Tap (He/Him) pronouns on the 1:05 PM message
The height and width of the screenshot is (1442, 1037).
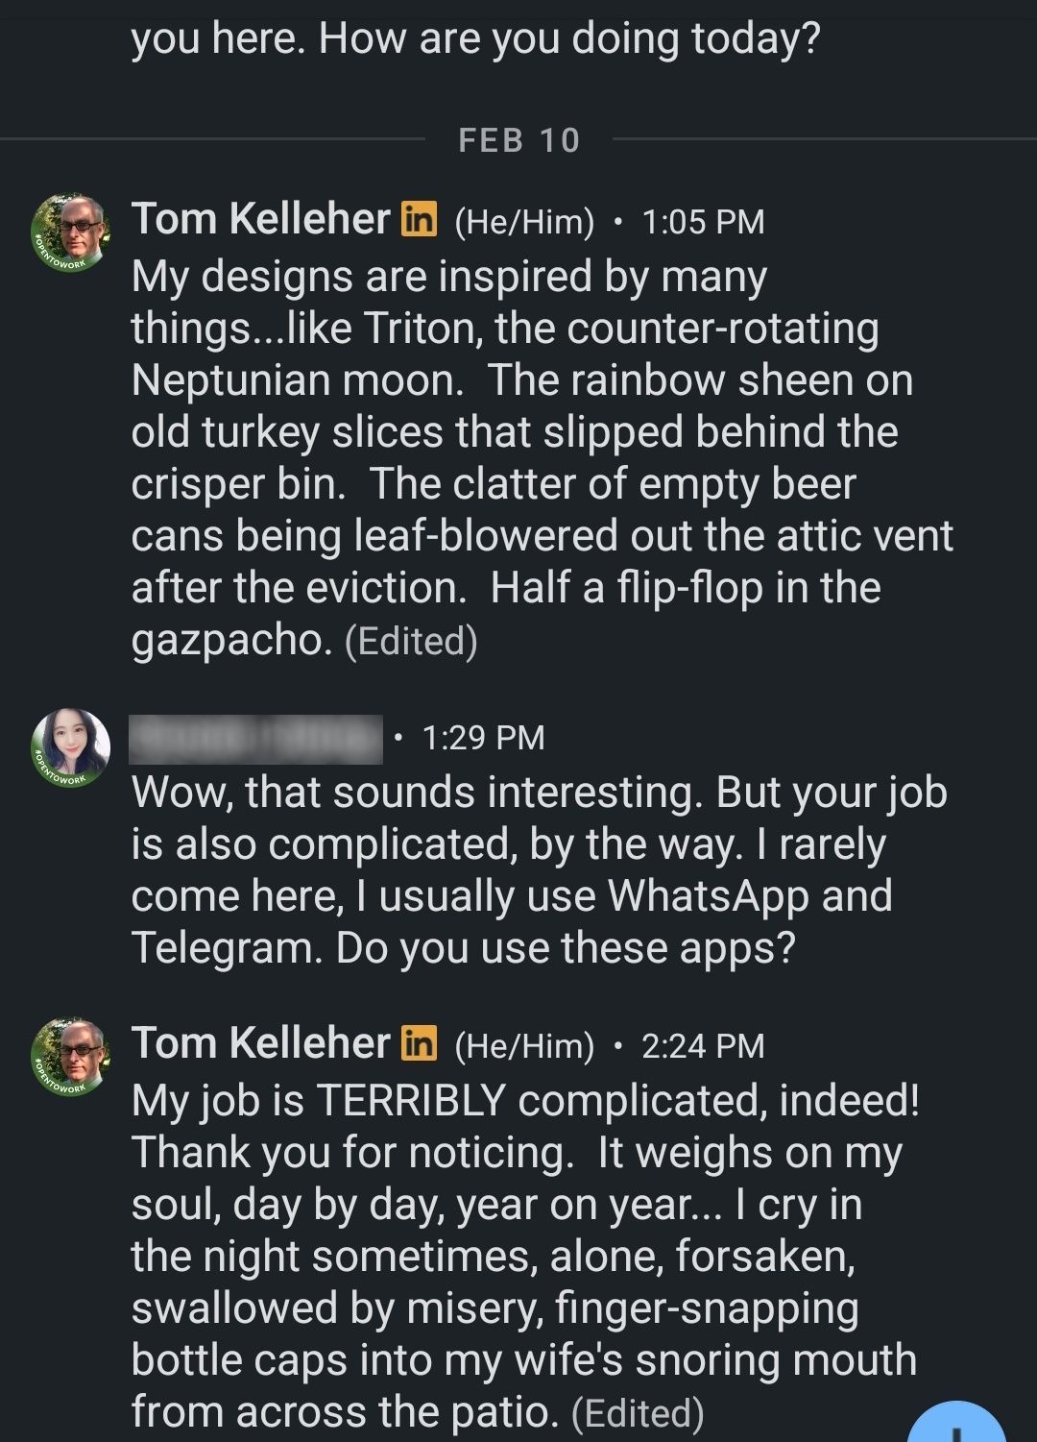524,222
